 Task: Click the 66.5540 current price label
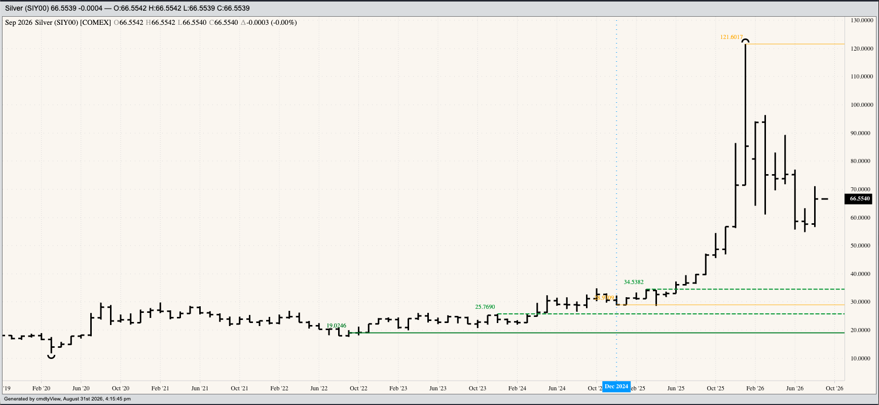click(x=860, y=199)
